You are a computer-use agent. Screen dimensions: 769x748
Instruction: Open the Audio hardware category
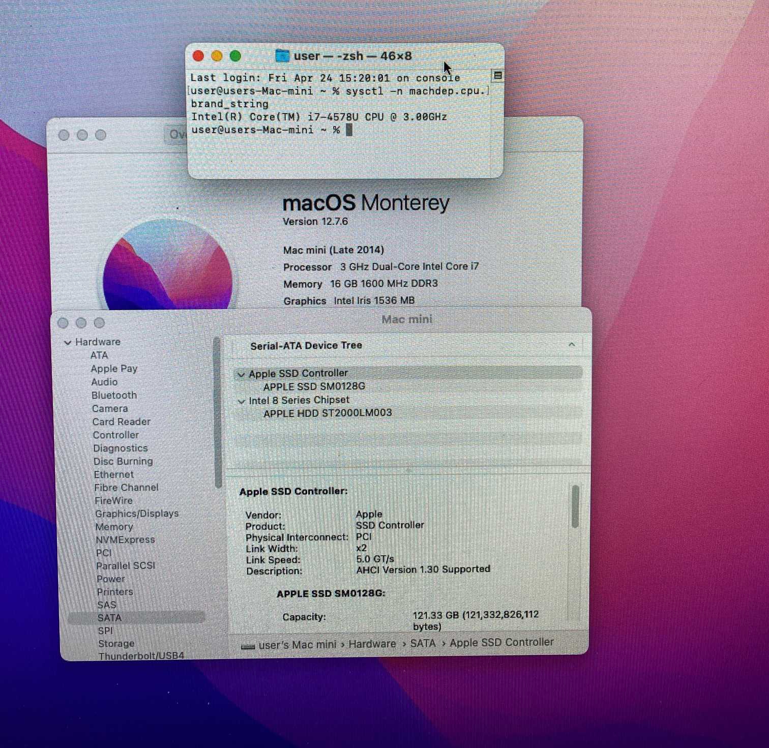[104, 382]
